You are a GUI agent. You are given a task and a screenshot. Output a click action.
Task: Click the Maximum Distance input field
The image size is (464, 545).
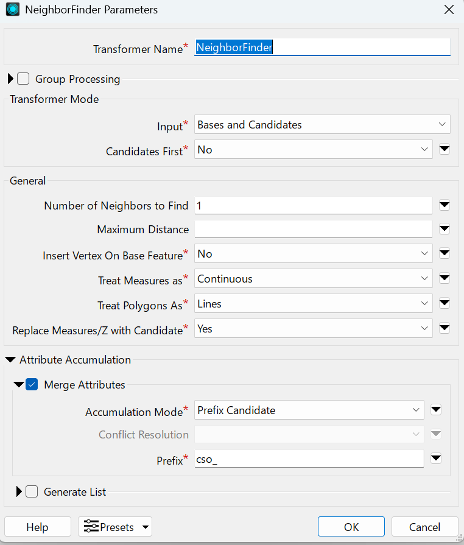pos(313,230)
